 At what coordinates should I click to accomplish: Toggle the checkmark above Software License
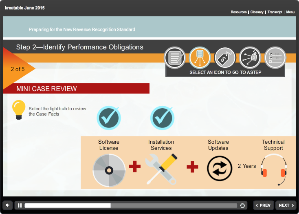[x=109, y=118]
